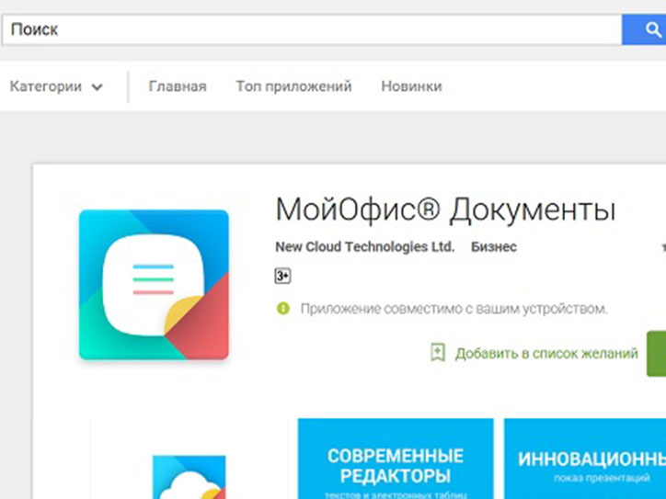This screenshot has width=666, height=499.
Task: Open New Cloud Technologies Ltd. developer link
Action: [x=365, y=247]
